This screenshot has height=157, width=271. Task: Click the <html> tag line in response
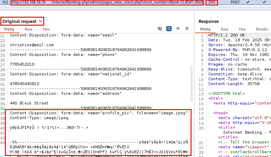click(x=216, y=98)
